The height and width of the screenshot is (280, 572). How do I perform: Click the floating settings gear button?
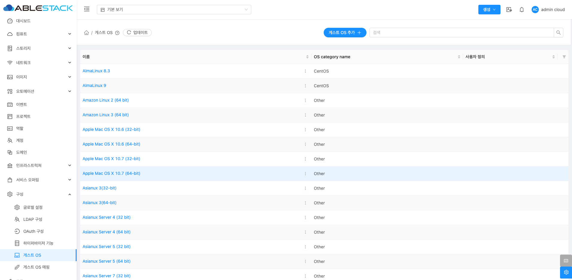(x=566, y=273)
